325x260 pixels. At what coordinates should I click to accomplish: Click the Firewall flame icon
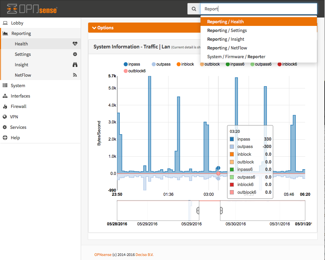(x=5, y=106)
